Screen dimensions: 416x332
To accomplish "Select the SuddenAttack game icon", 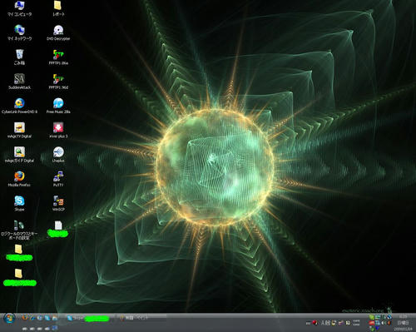I will tap(19, 82).
